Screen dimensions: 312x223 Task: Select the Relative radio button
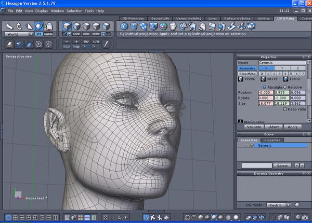[284, 87]
